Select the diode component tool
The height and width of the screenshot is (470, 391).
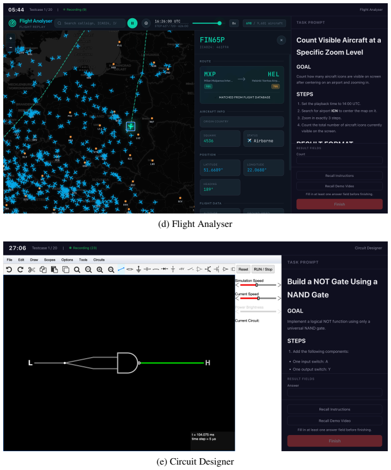click(165, 269)
